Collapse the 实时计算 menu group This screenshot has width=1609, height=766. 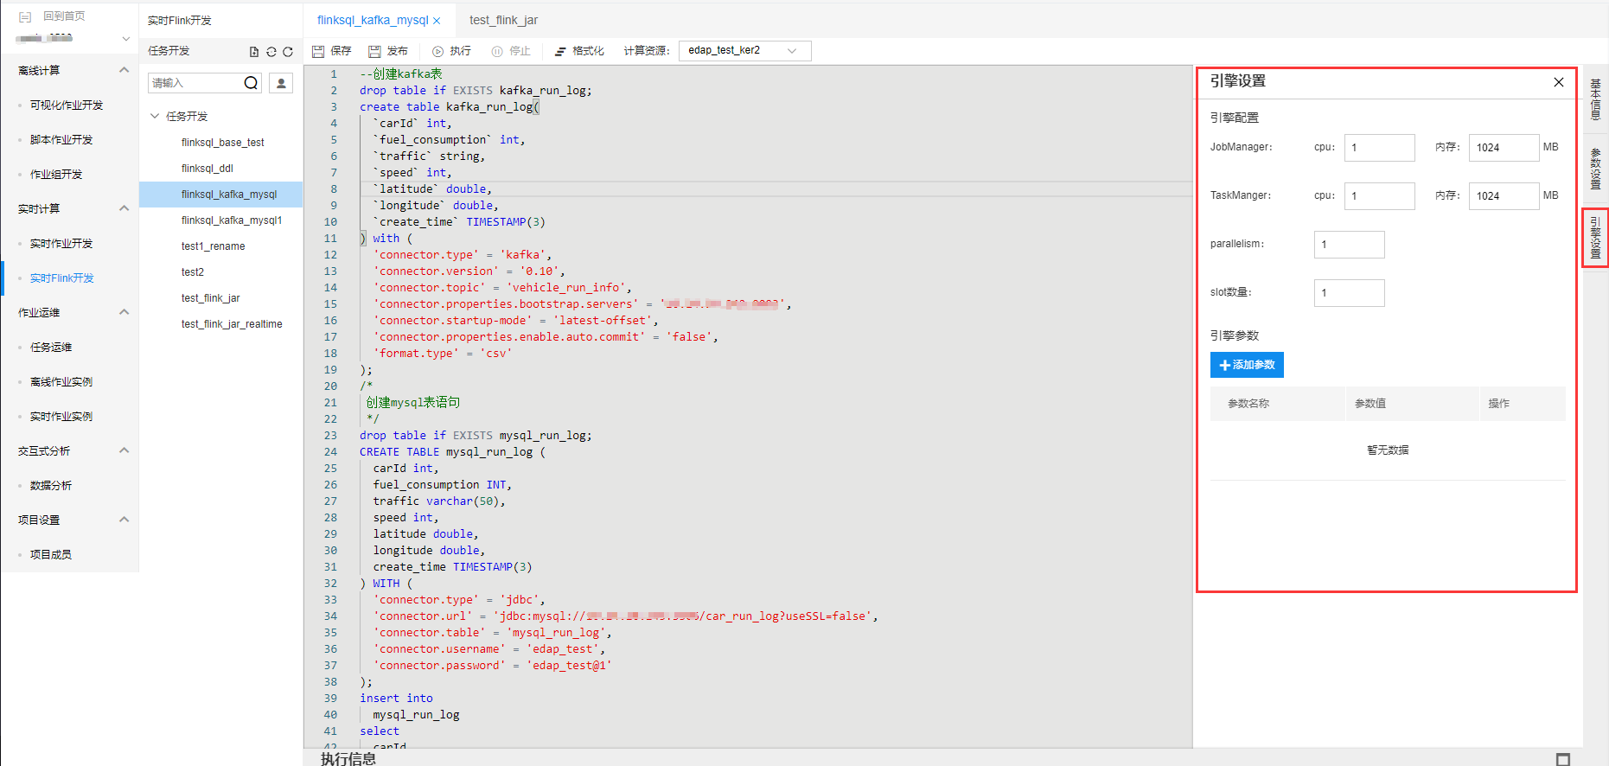[x=124, y=208]
